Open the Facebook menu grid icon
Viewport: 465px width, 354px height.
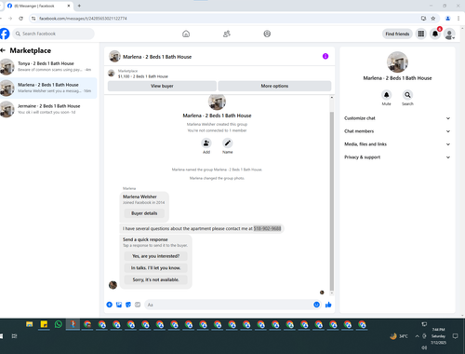click(421, 34)
